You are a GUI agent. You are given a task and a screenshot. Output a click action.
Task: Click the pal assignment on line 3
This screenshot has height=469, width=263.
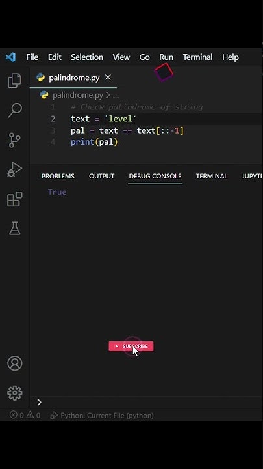coord(127,131)
